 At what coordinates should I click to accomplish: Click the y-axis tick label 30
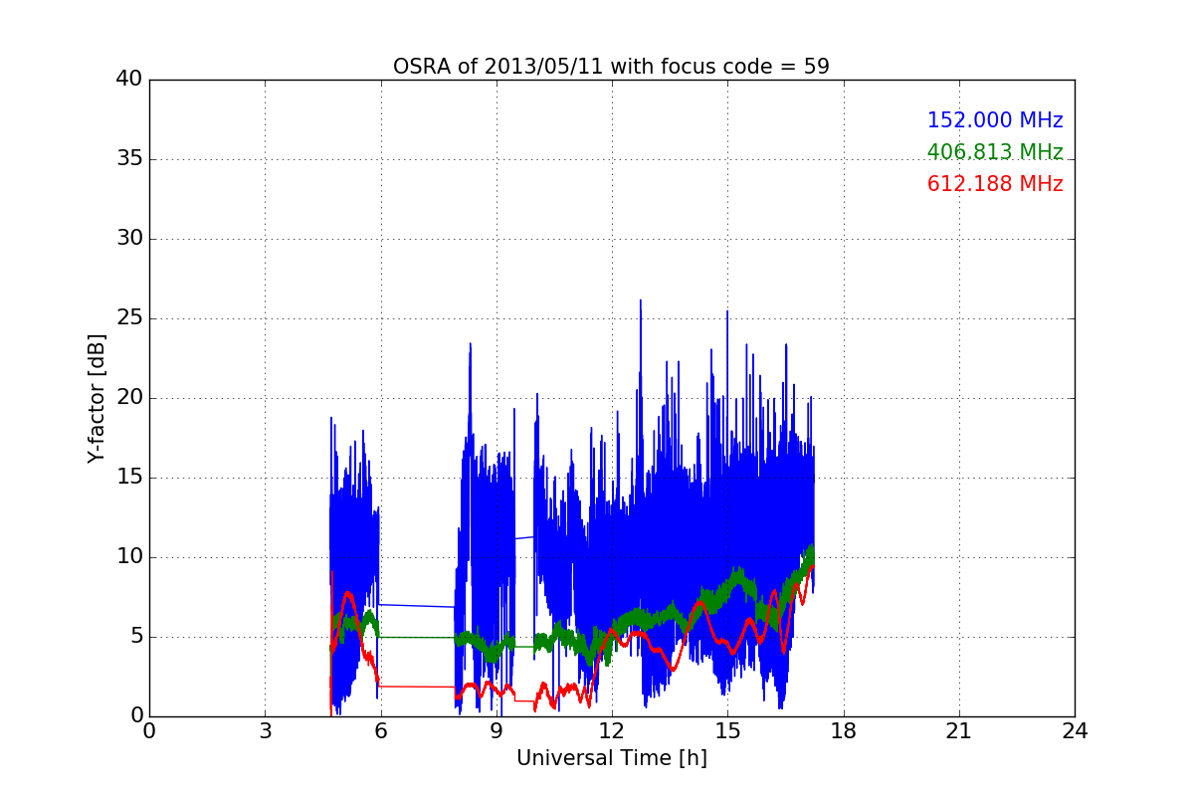coord(129,239)
